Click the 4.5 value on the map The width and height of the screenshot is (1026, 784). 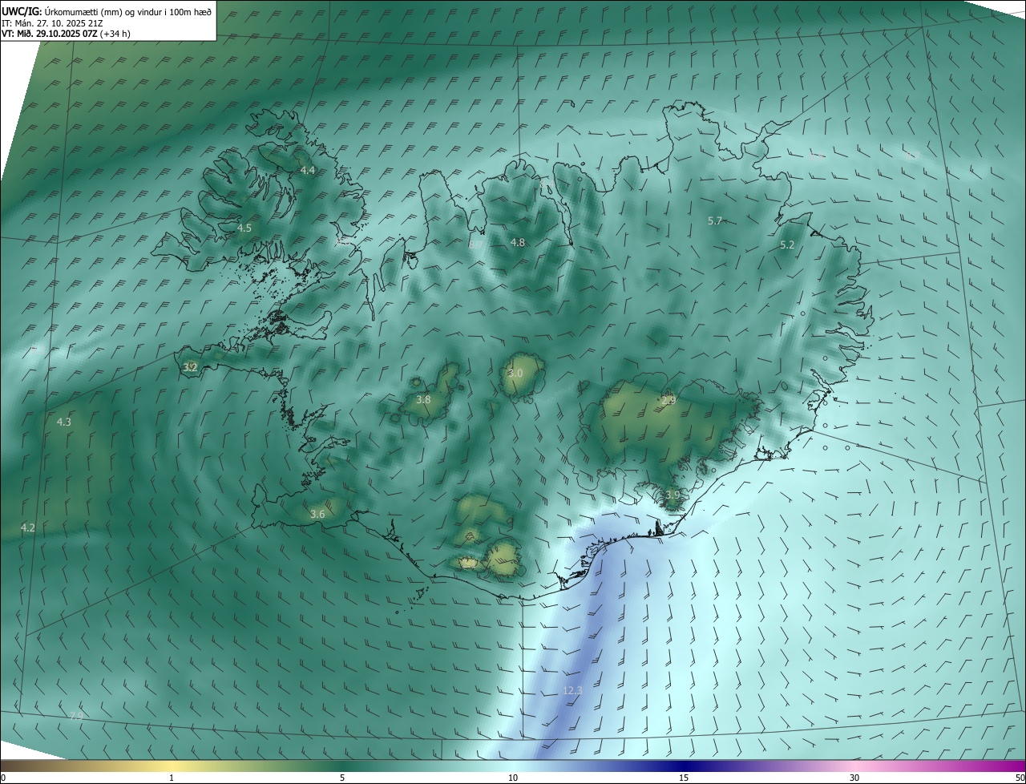click(x=244, y=228)
